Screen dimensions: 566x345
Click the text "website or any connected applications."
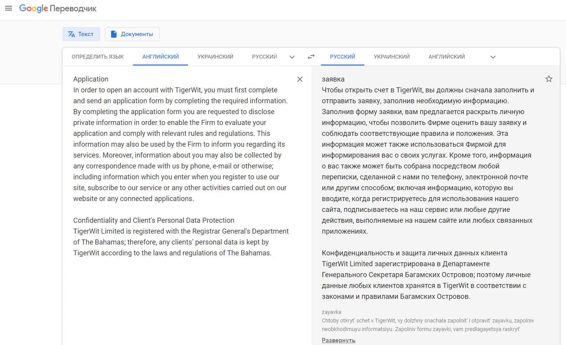[134, 199]
